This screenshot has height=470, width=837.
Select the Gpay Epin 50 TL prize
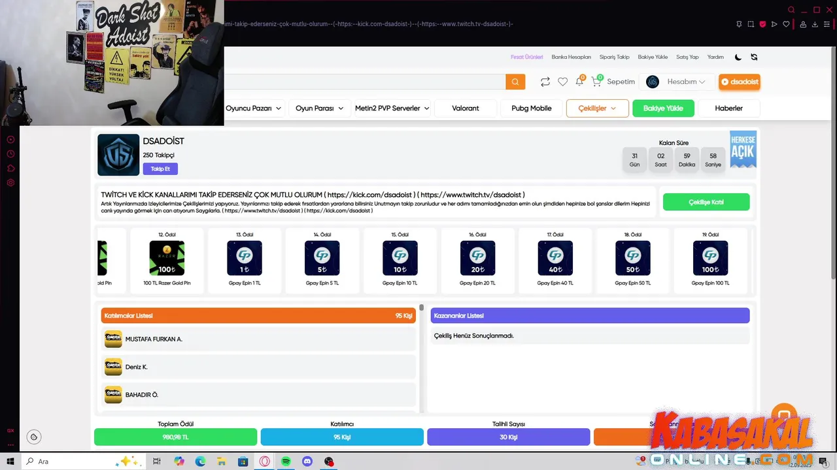tap(632, 260)
